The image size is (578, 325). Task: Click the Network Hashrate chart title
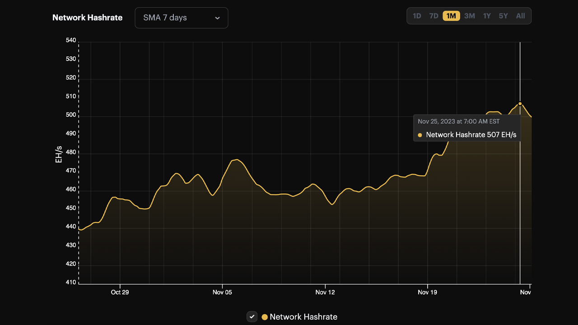(88, 18)
